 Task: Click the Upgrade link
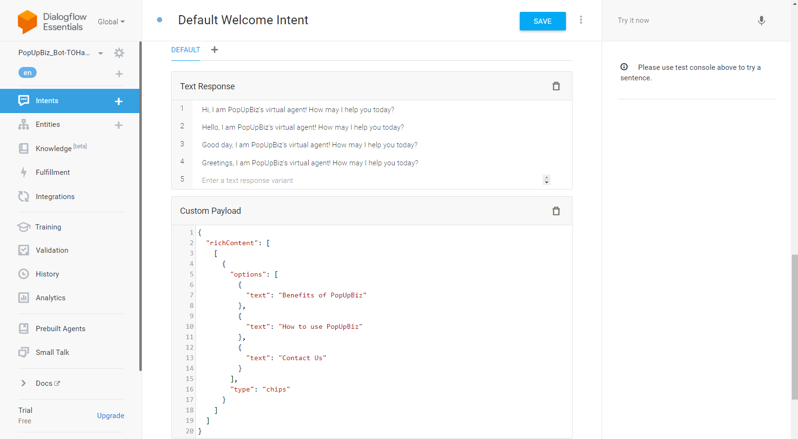(110, 416)
